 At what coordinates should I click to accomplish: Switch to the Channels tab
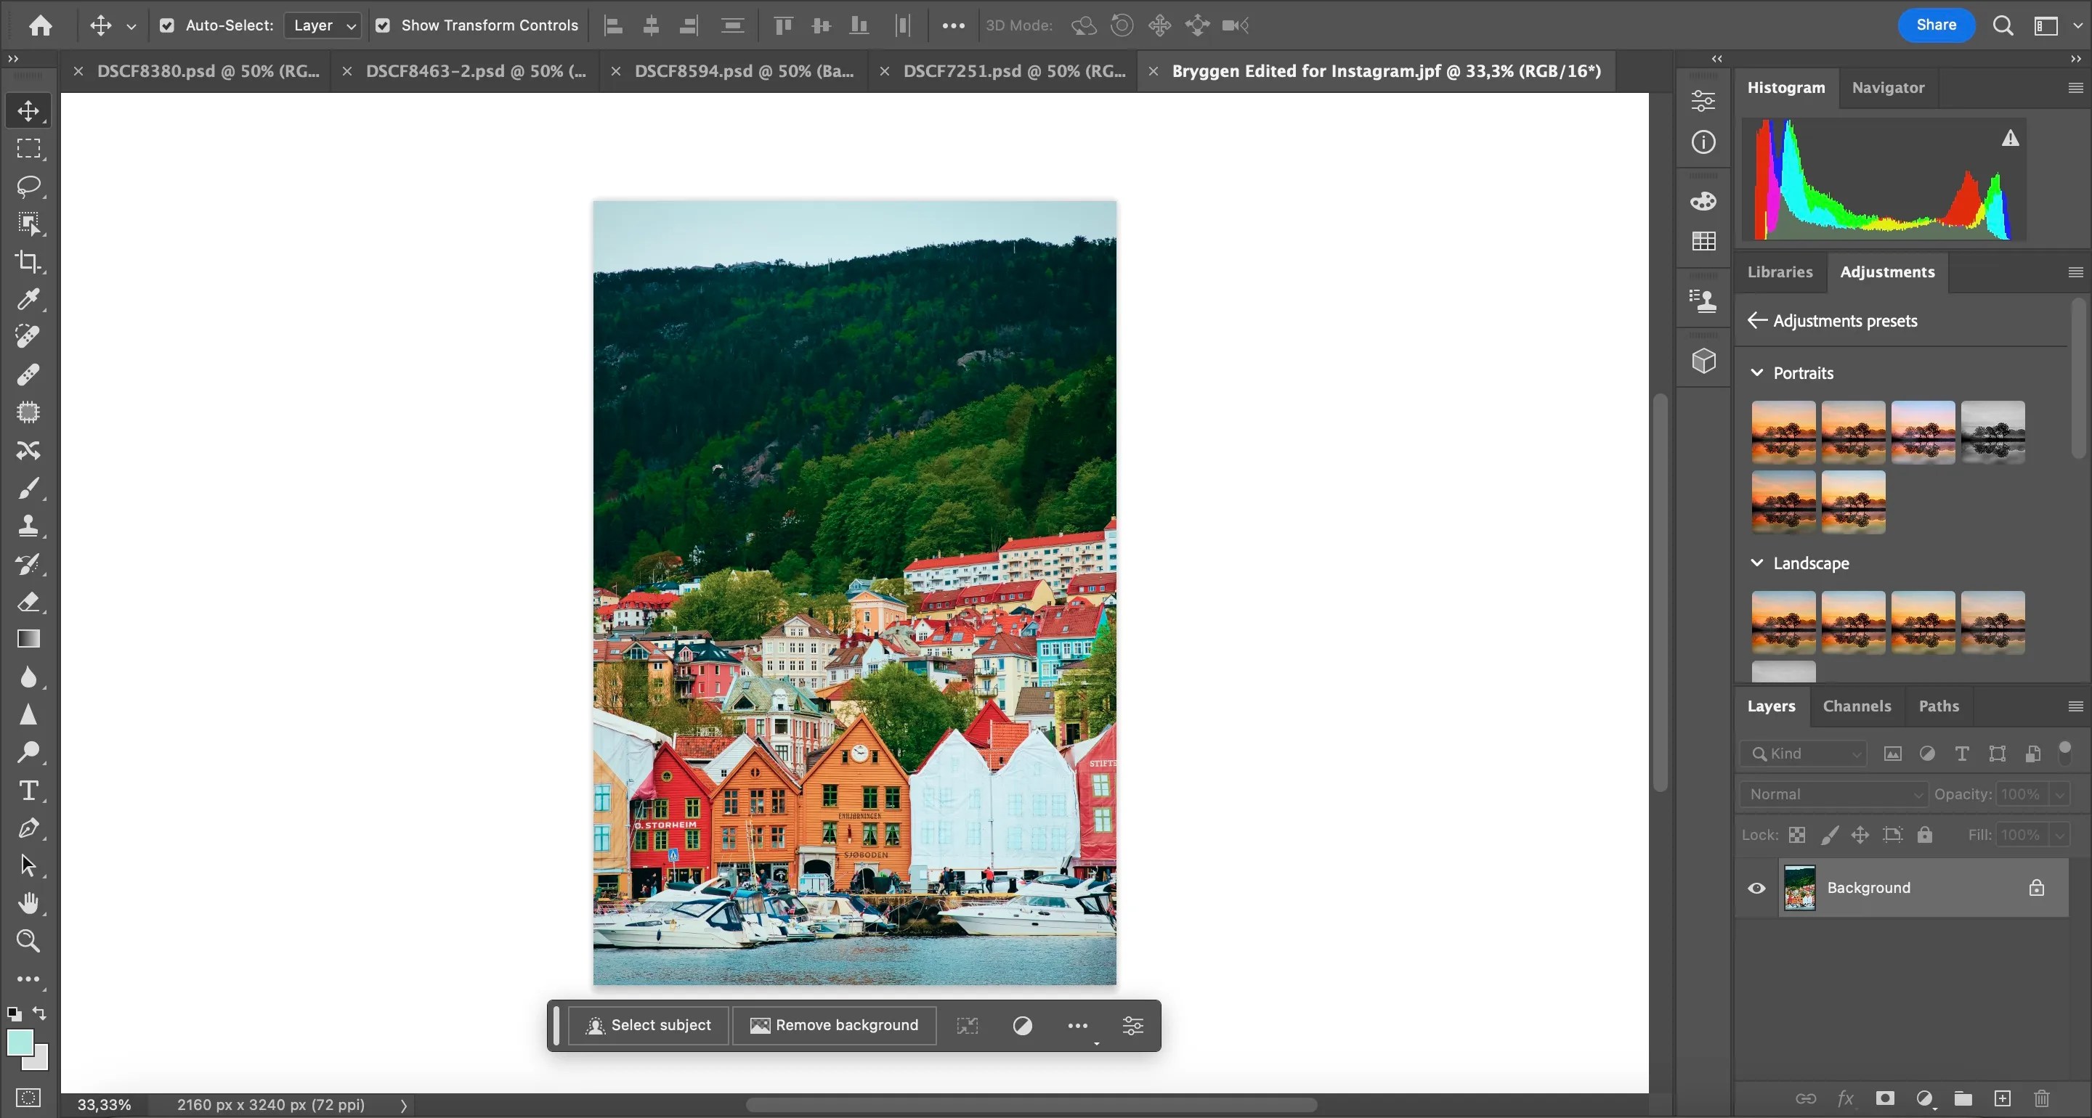click(x=1857, y=706)
